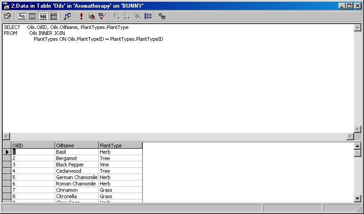This screenshot has height=214, width=364.
Task: Open the Change Query Type dropdown
Action: coord(67,16)
